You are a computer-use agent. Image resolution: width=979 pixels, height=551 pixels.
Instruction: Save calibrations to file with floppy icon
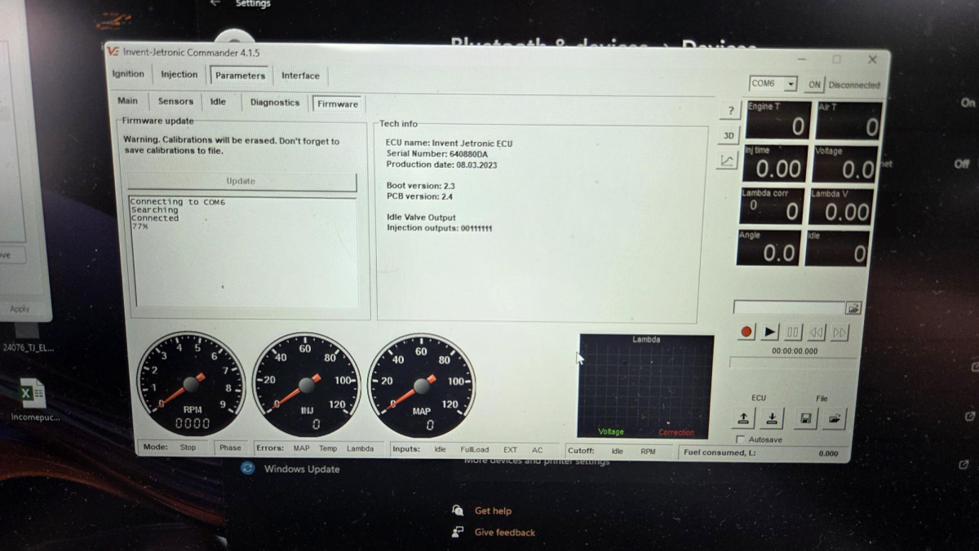point(806,419)
